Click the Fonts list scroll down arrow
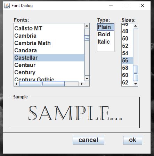This screenshot has width=154, height=156. click(87, 78)
